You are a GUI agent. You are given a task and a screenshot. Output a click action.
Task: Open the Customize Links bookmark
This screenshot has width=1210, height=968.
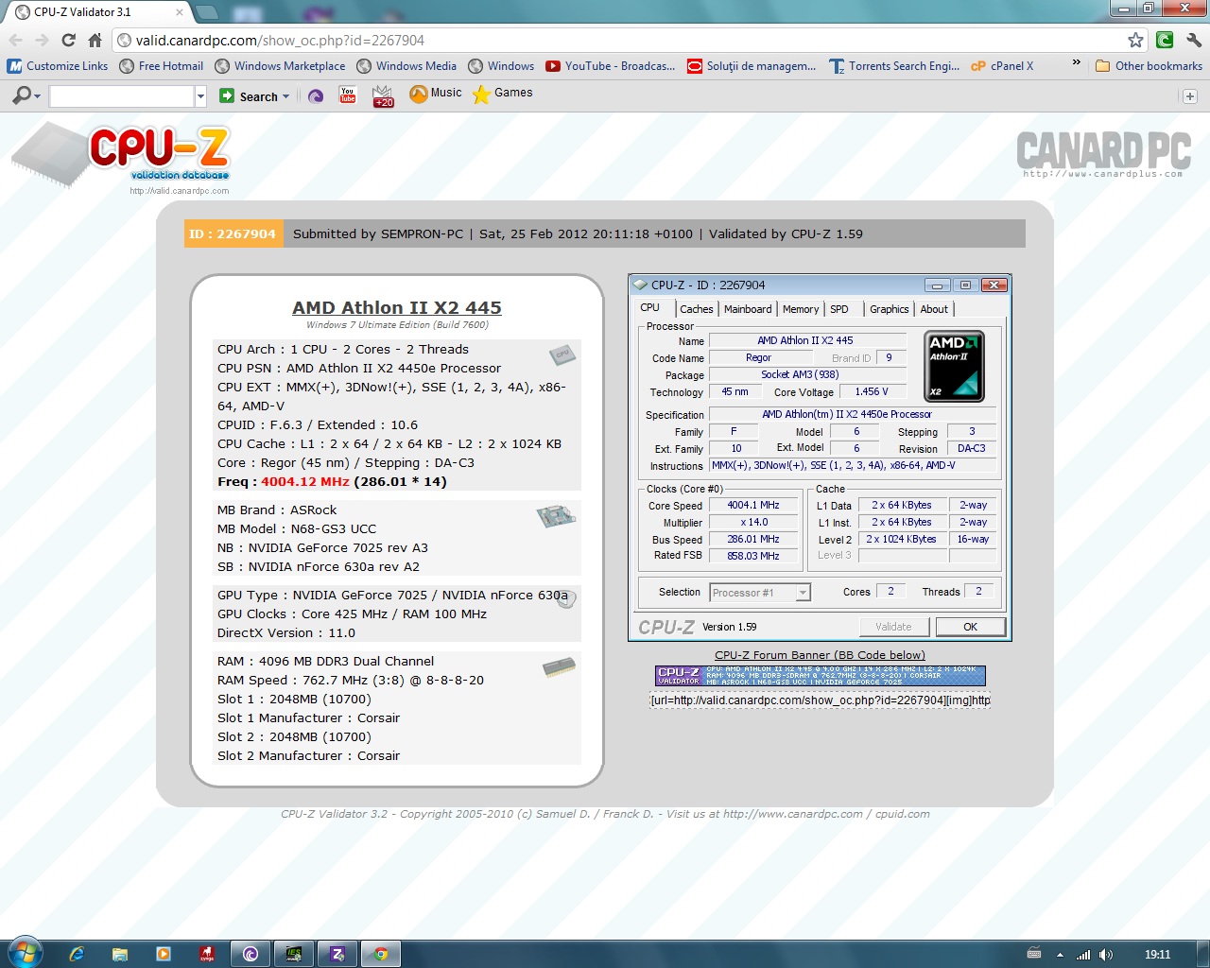(x=58, y=66)
